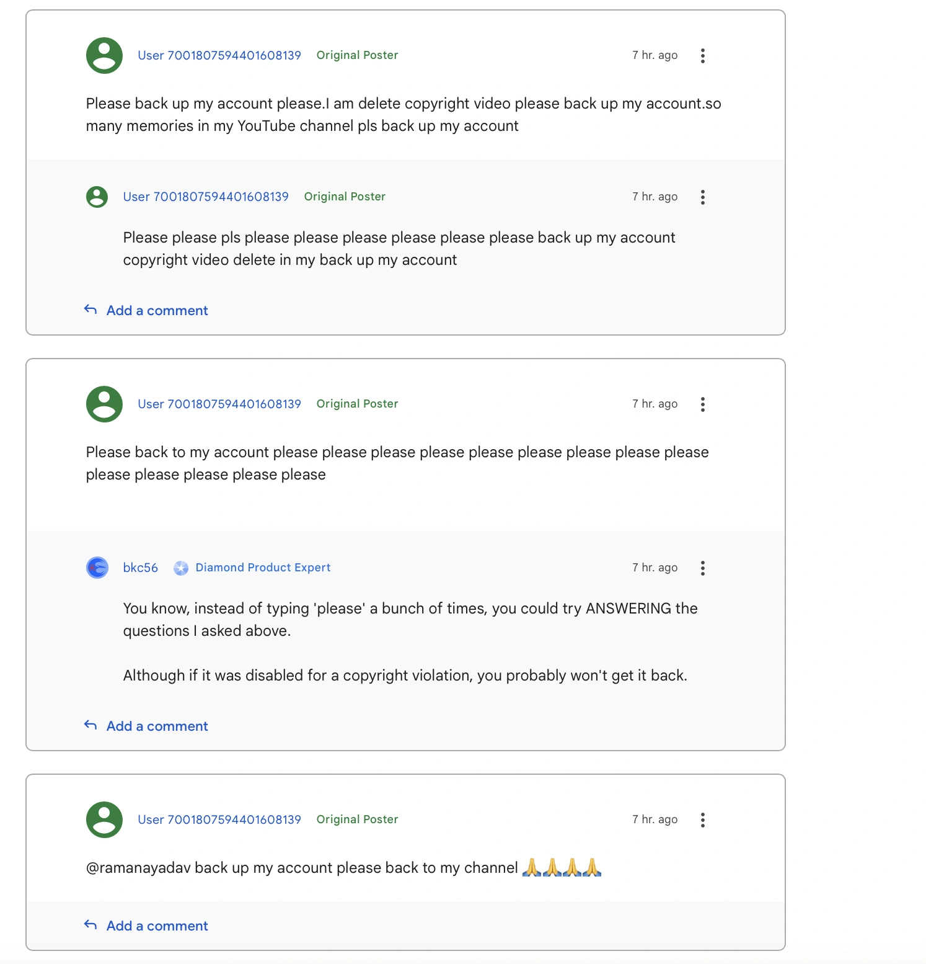The width and height of the screenshot is (926, 964).
Task: Open three-dot menu on bkc56's reply
Action: [702, 568]
